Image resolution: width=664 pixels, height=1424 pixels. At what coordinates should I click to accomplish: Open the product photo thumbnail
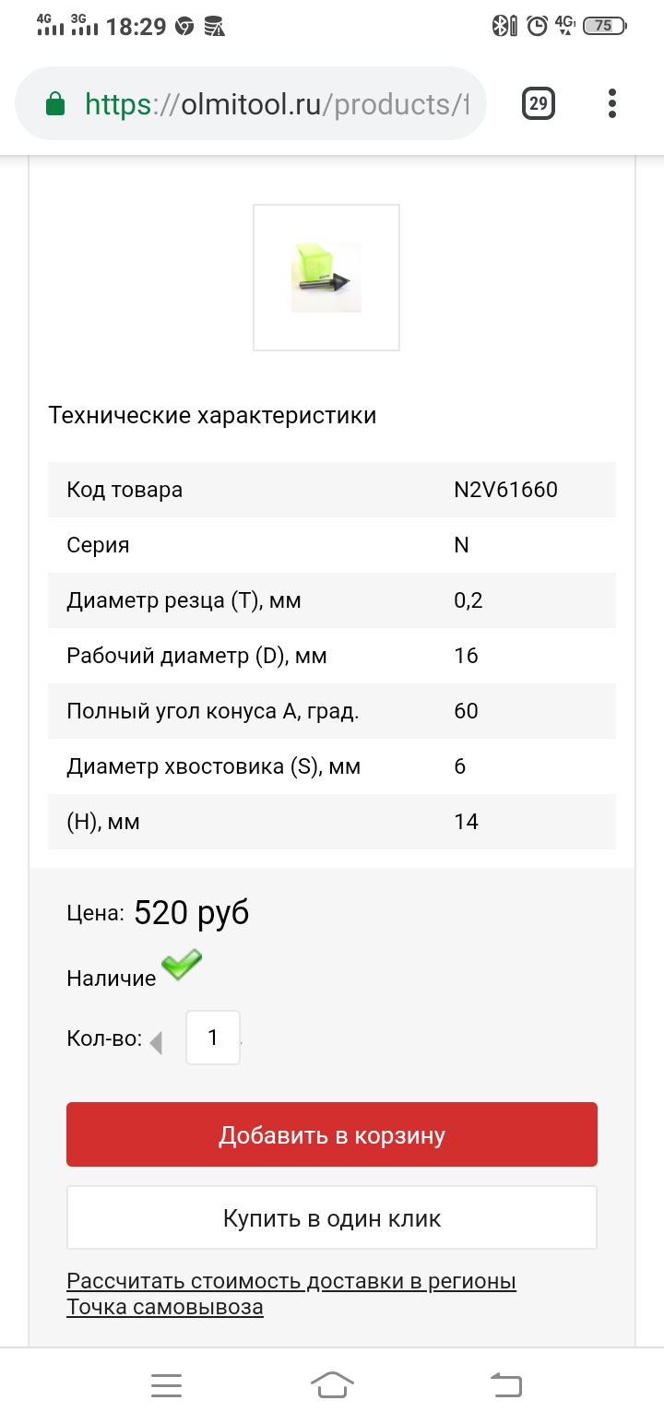pyautogui.click(x=326, y=278)
